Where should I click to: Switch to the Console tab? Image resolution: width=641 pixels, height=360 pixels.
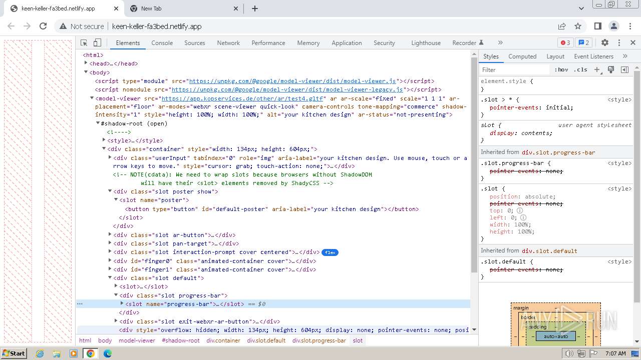point(162,43)
